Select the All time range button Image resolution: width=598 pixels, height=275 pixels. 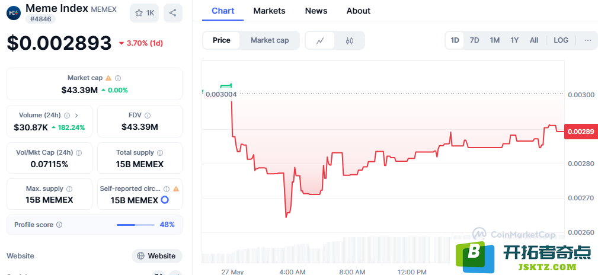[534, 40]
